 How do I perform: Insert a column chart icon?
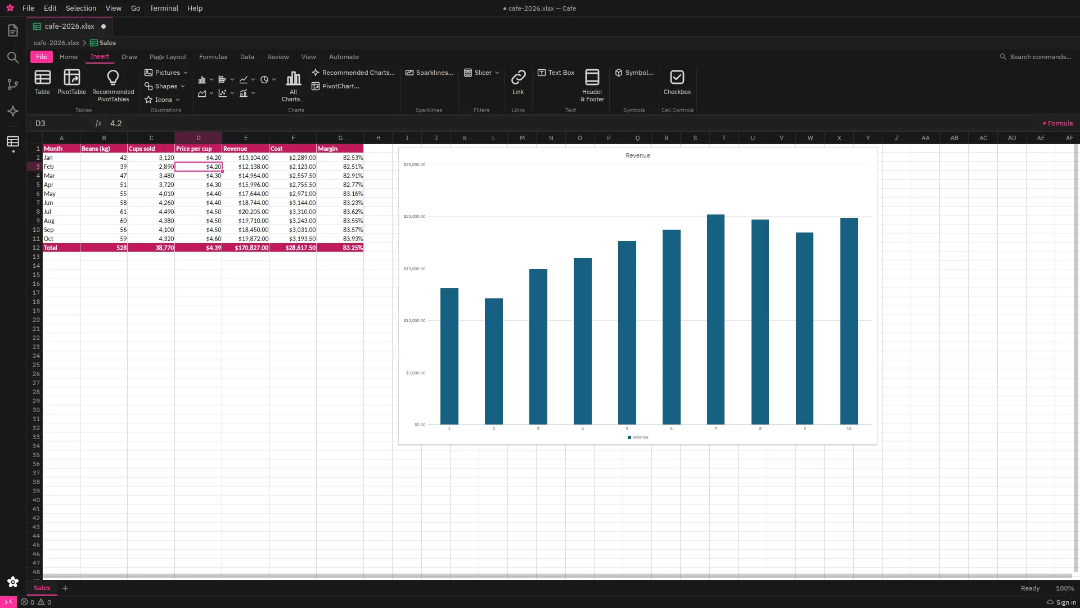point(202,79)
